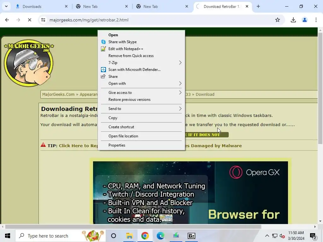Click the browser back arrow
Viewport: 323px width, 242px height.
pos(7,20)
